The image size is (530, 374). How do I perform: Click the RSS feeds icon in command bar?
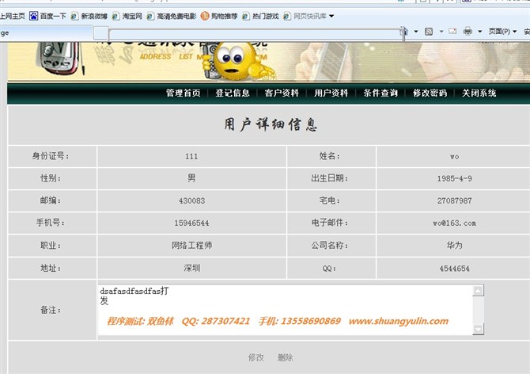coord(429,32)
